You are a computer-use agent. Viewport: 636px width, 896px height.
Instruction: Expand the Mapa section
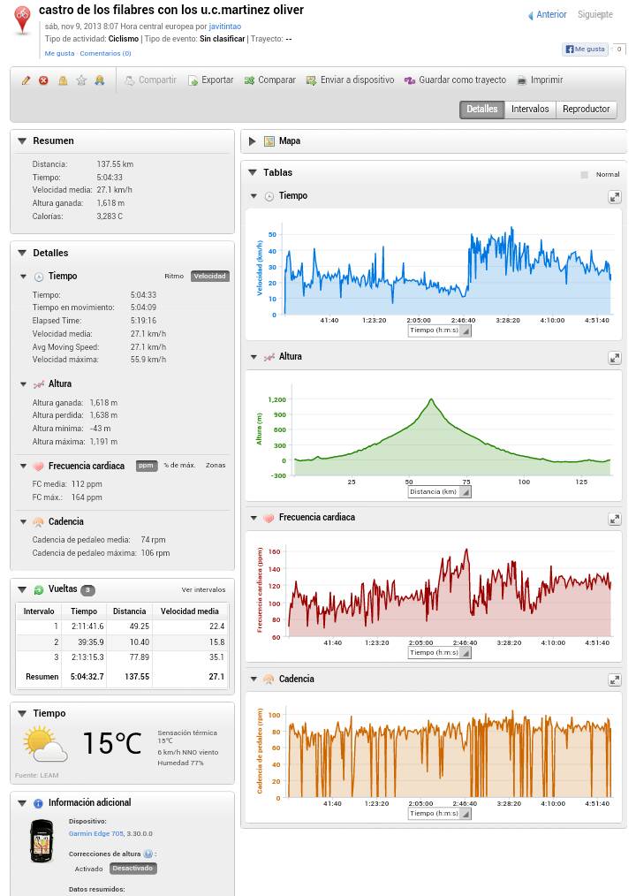point(253,141)
